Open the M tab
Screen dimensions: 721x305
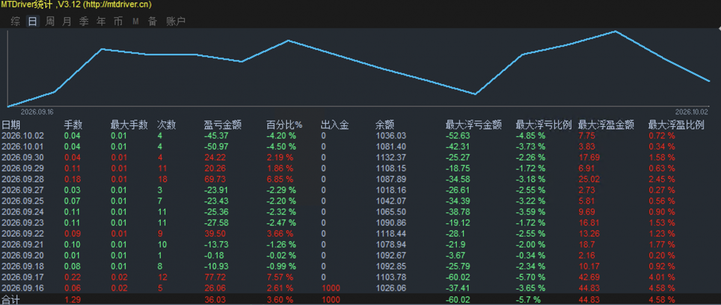(136, 21)
